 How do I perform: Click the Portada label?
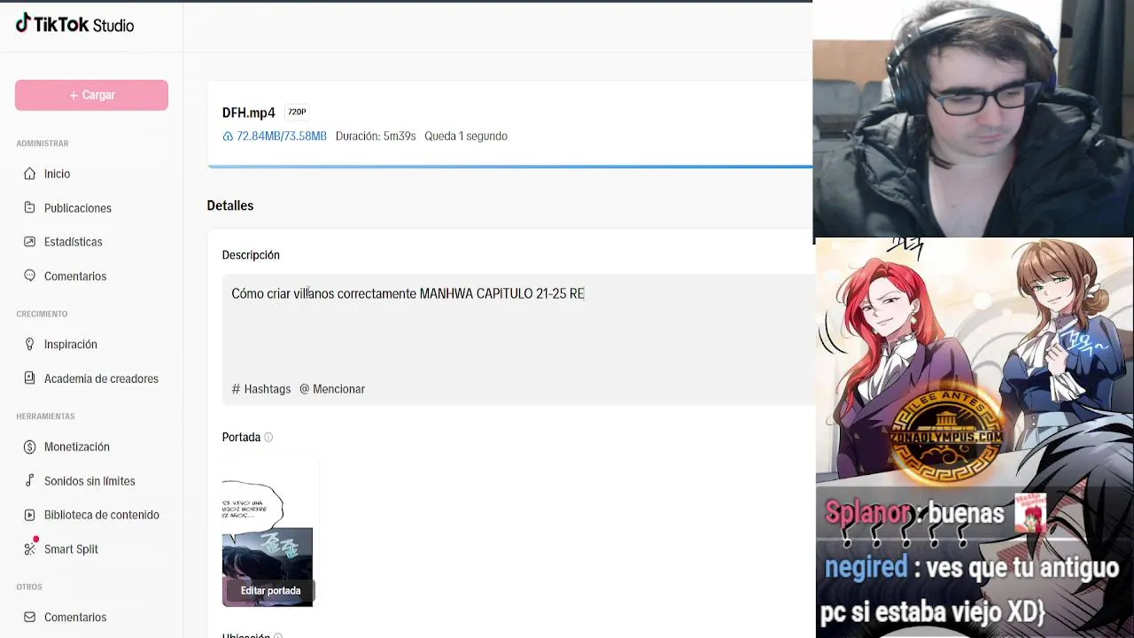click(x=241, y=438)
